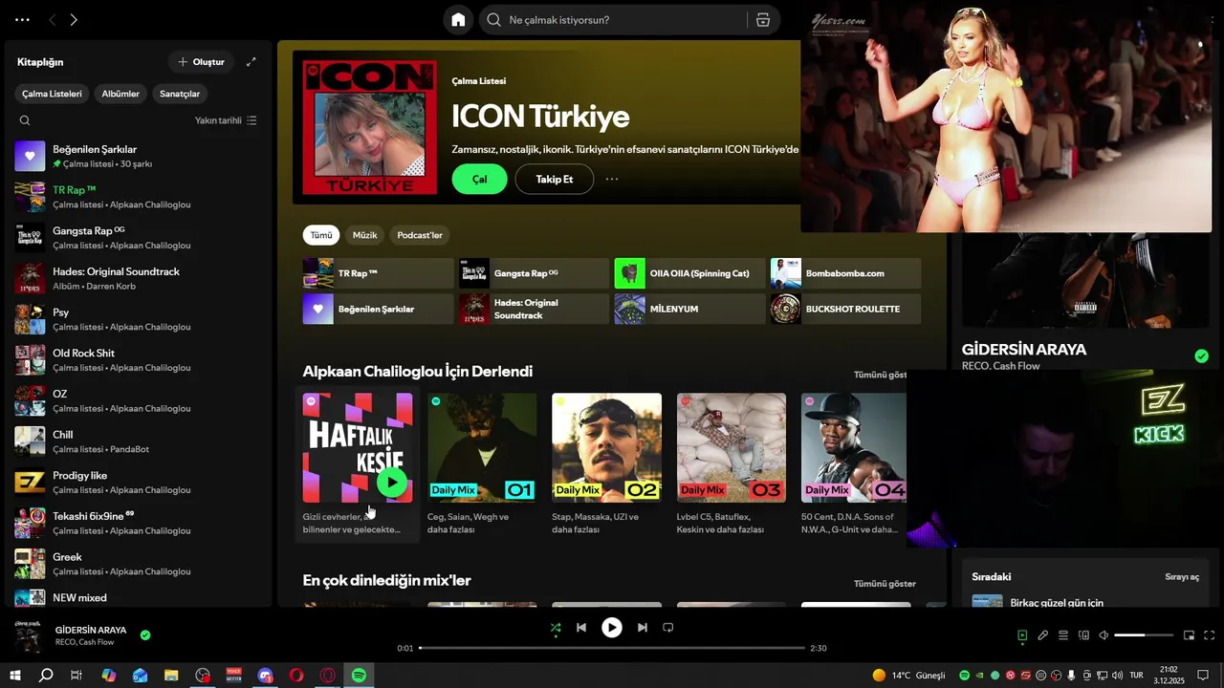The width and height of the screenshot is (1224, 688).
Task: Open the Daily Mix 02 card
Action: tap(606, 465)
